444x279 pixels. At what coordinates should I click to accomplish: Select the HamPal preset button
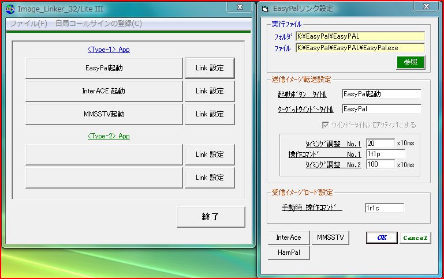(289, 252)
